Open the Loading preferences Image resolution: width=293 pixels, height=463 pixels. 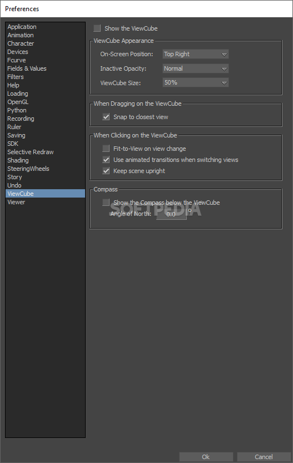tap(46, 93)
